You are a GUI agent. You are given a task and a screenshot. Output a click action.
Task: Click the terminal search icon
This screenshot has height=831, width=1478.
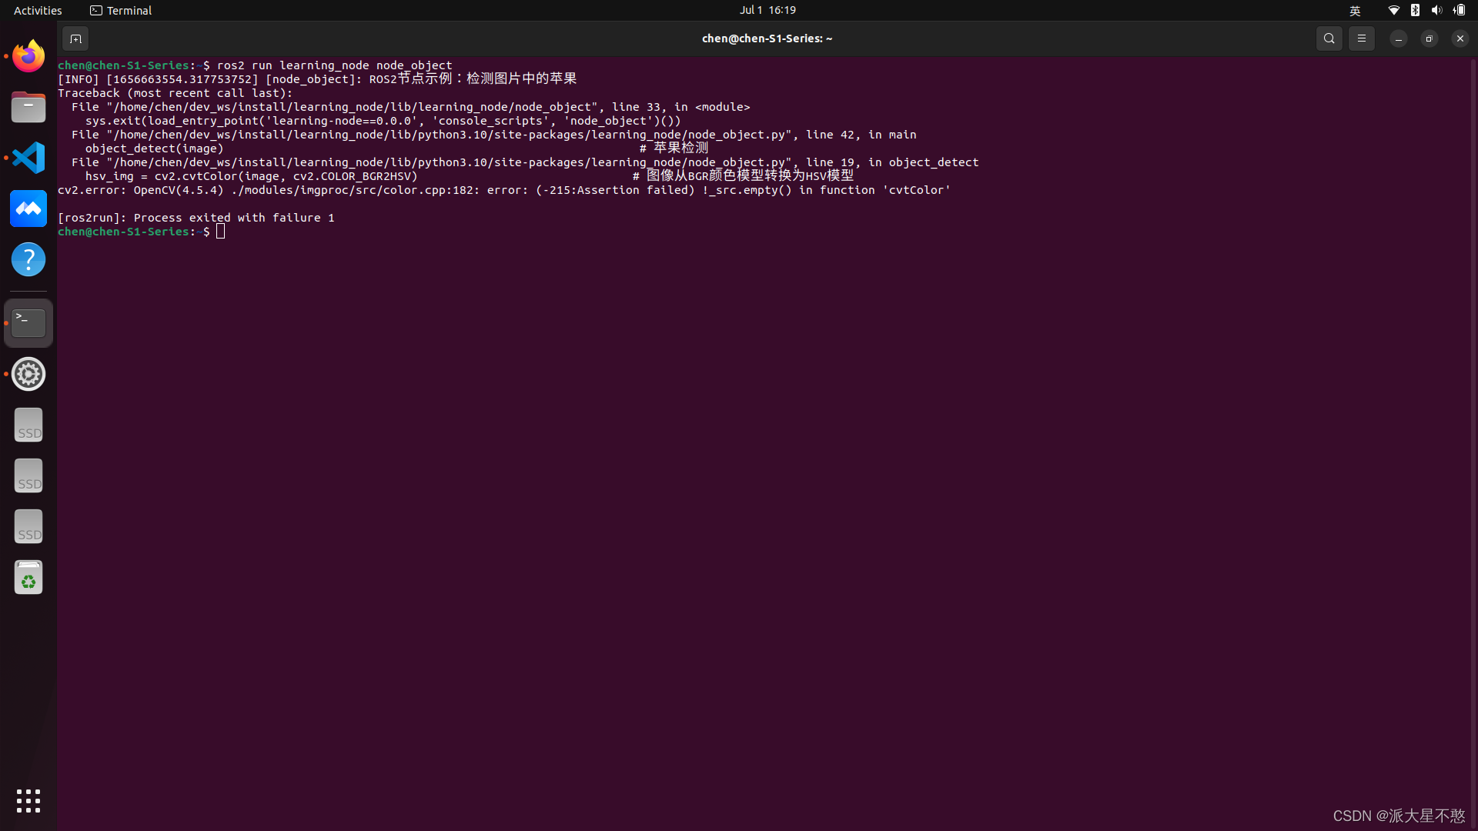1329,38
